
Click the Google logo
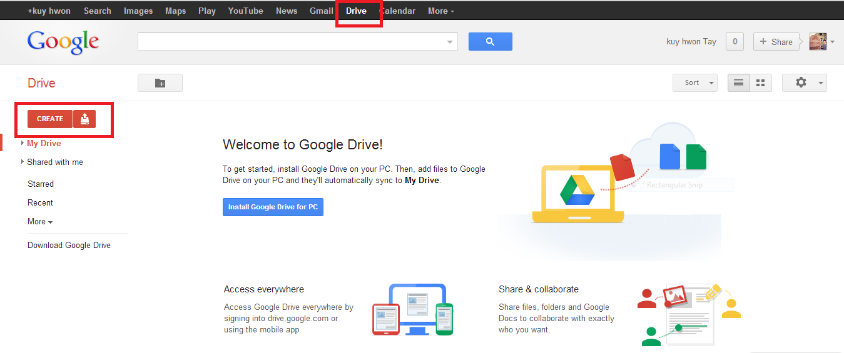[63, 42]
